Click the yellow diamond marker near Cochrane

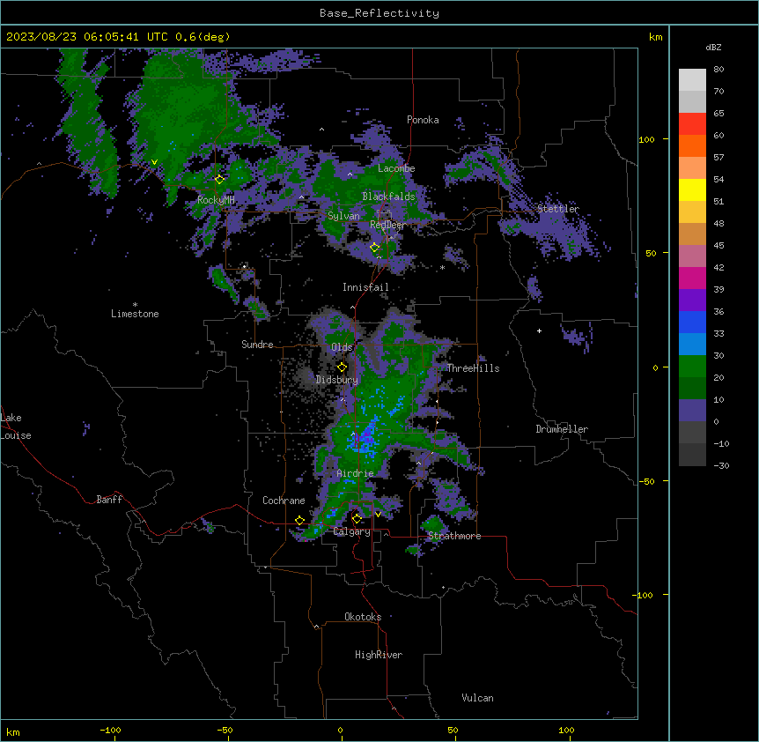tap(299, 521)
